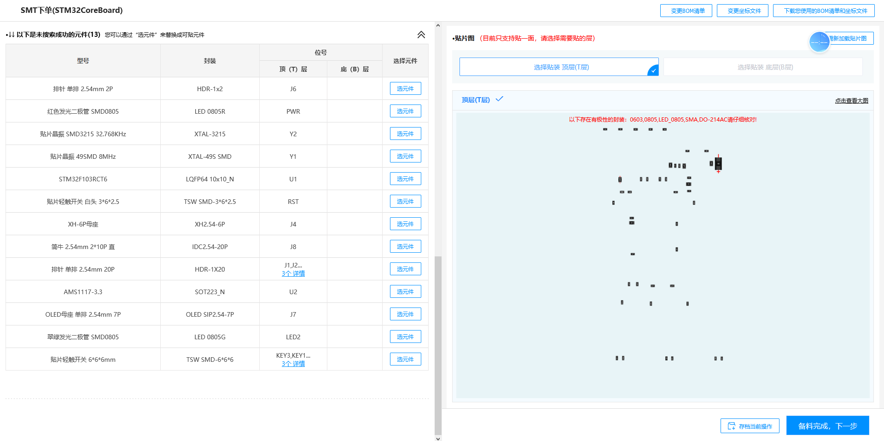
Task: Select the 选择贴装 顶层(T层) tab
Action: coord(558,67)
